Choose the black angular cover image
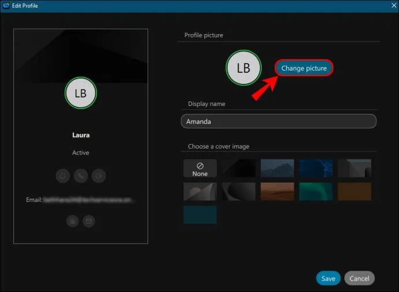This screenshot has height=292, width=399. [x=239, y=168]
